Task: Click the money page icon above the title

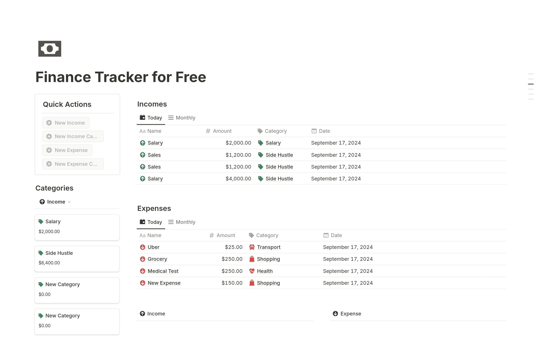Action: coord(50,48)
